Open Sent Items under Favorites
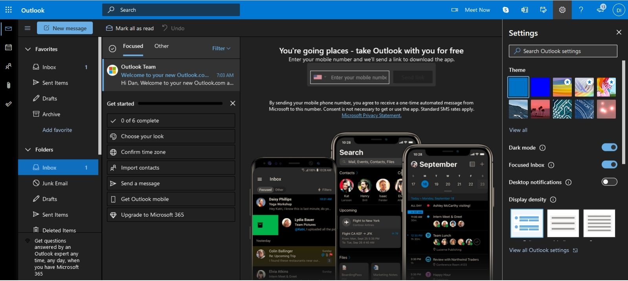 tap(58, 83)
